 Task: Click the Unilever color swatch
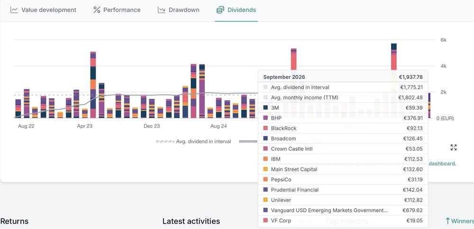(266, 200)
